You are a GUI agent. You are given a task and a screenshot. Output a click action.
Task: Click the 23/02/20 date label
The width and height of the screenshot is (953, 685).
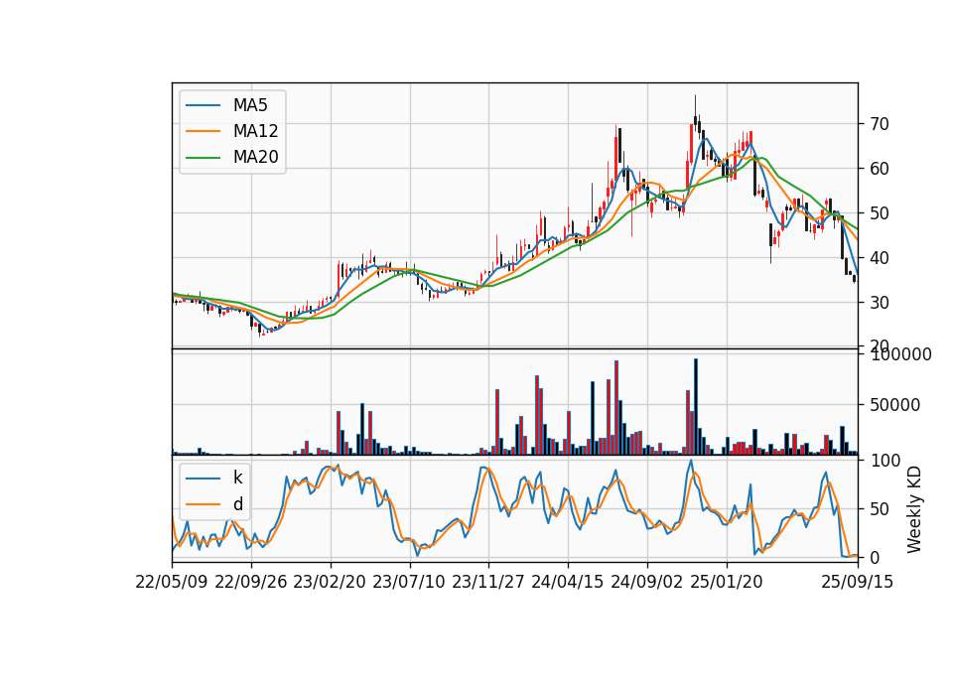click(330, 582)
